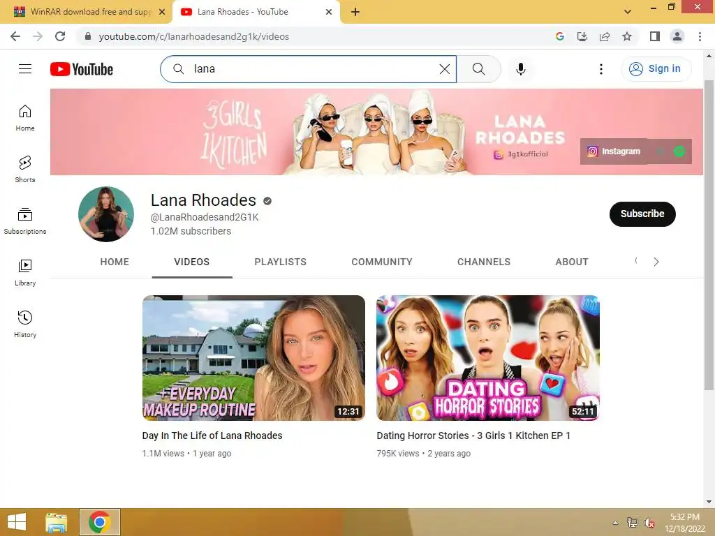Image resolution: width=715 pixels, height=536 pixels.
Task: Click the network tray icon
Action: (x=633, y=522)
